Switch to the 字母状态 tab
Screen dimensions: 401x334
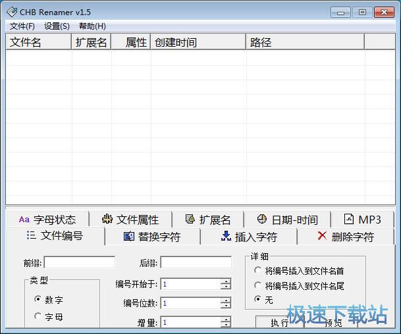pos(48,220)
